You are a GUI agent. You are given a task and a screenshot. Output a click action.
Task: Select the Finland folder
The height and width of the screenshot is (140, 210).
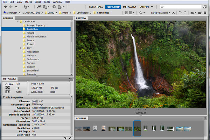click(x=30, y=33)
